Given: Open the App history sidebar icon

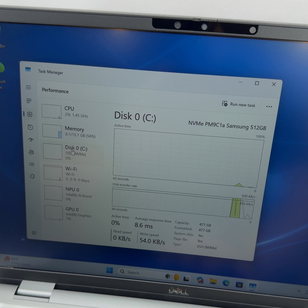Looking at the screenshot, I should click(30, 127).
